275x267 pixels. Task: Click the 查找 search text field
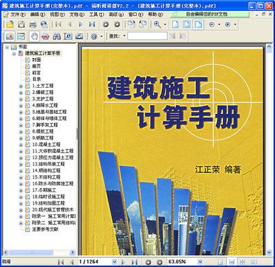147,36
